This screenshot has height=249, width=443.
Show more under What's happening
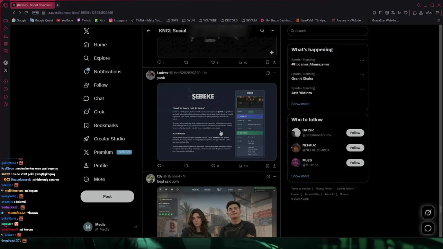click(x=300, y=104)
